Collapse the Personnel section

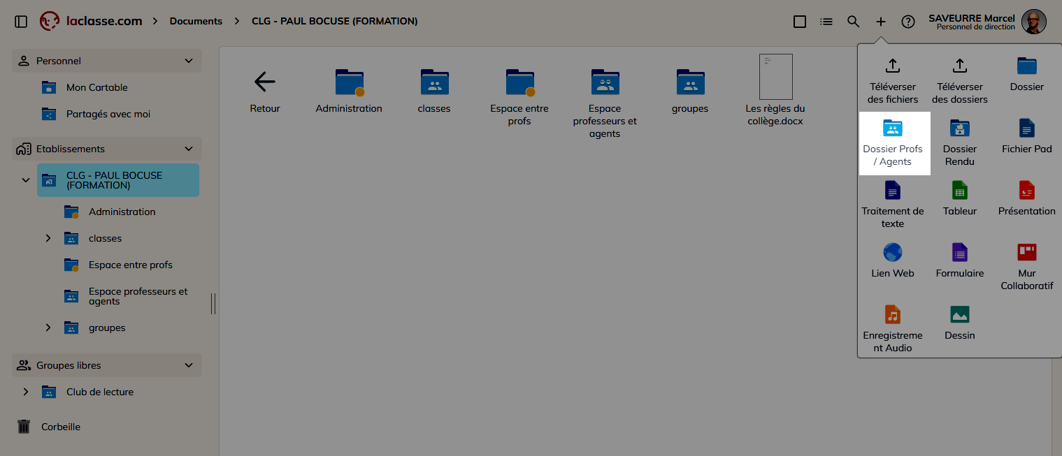pos(189,61)
